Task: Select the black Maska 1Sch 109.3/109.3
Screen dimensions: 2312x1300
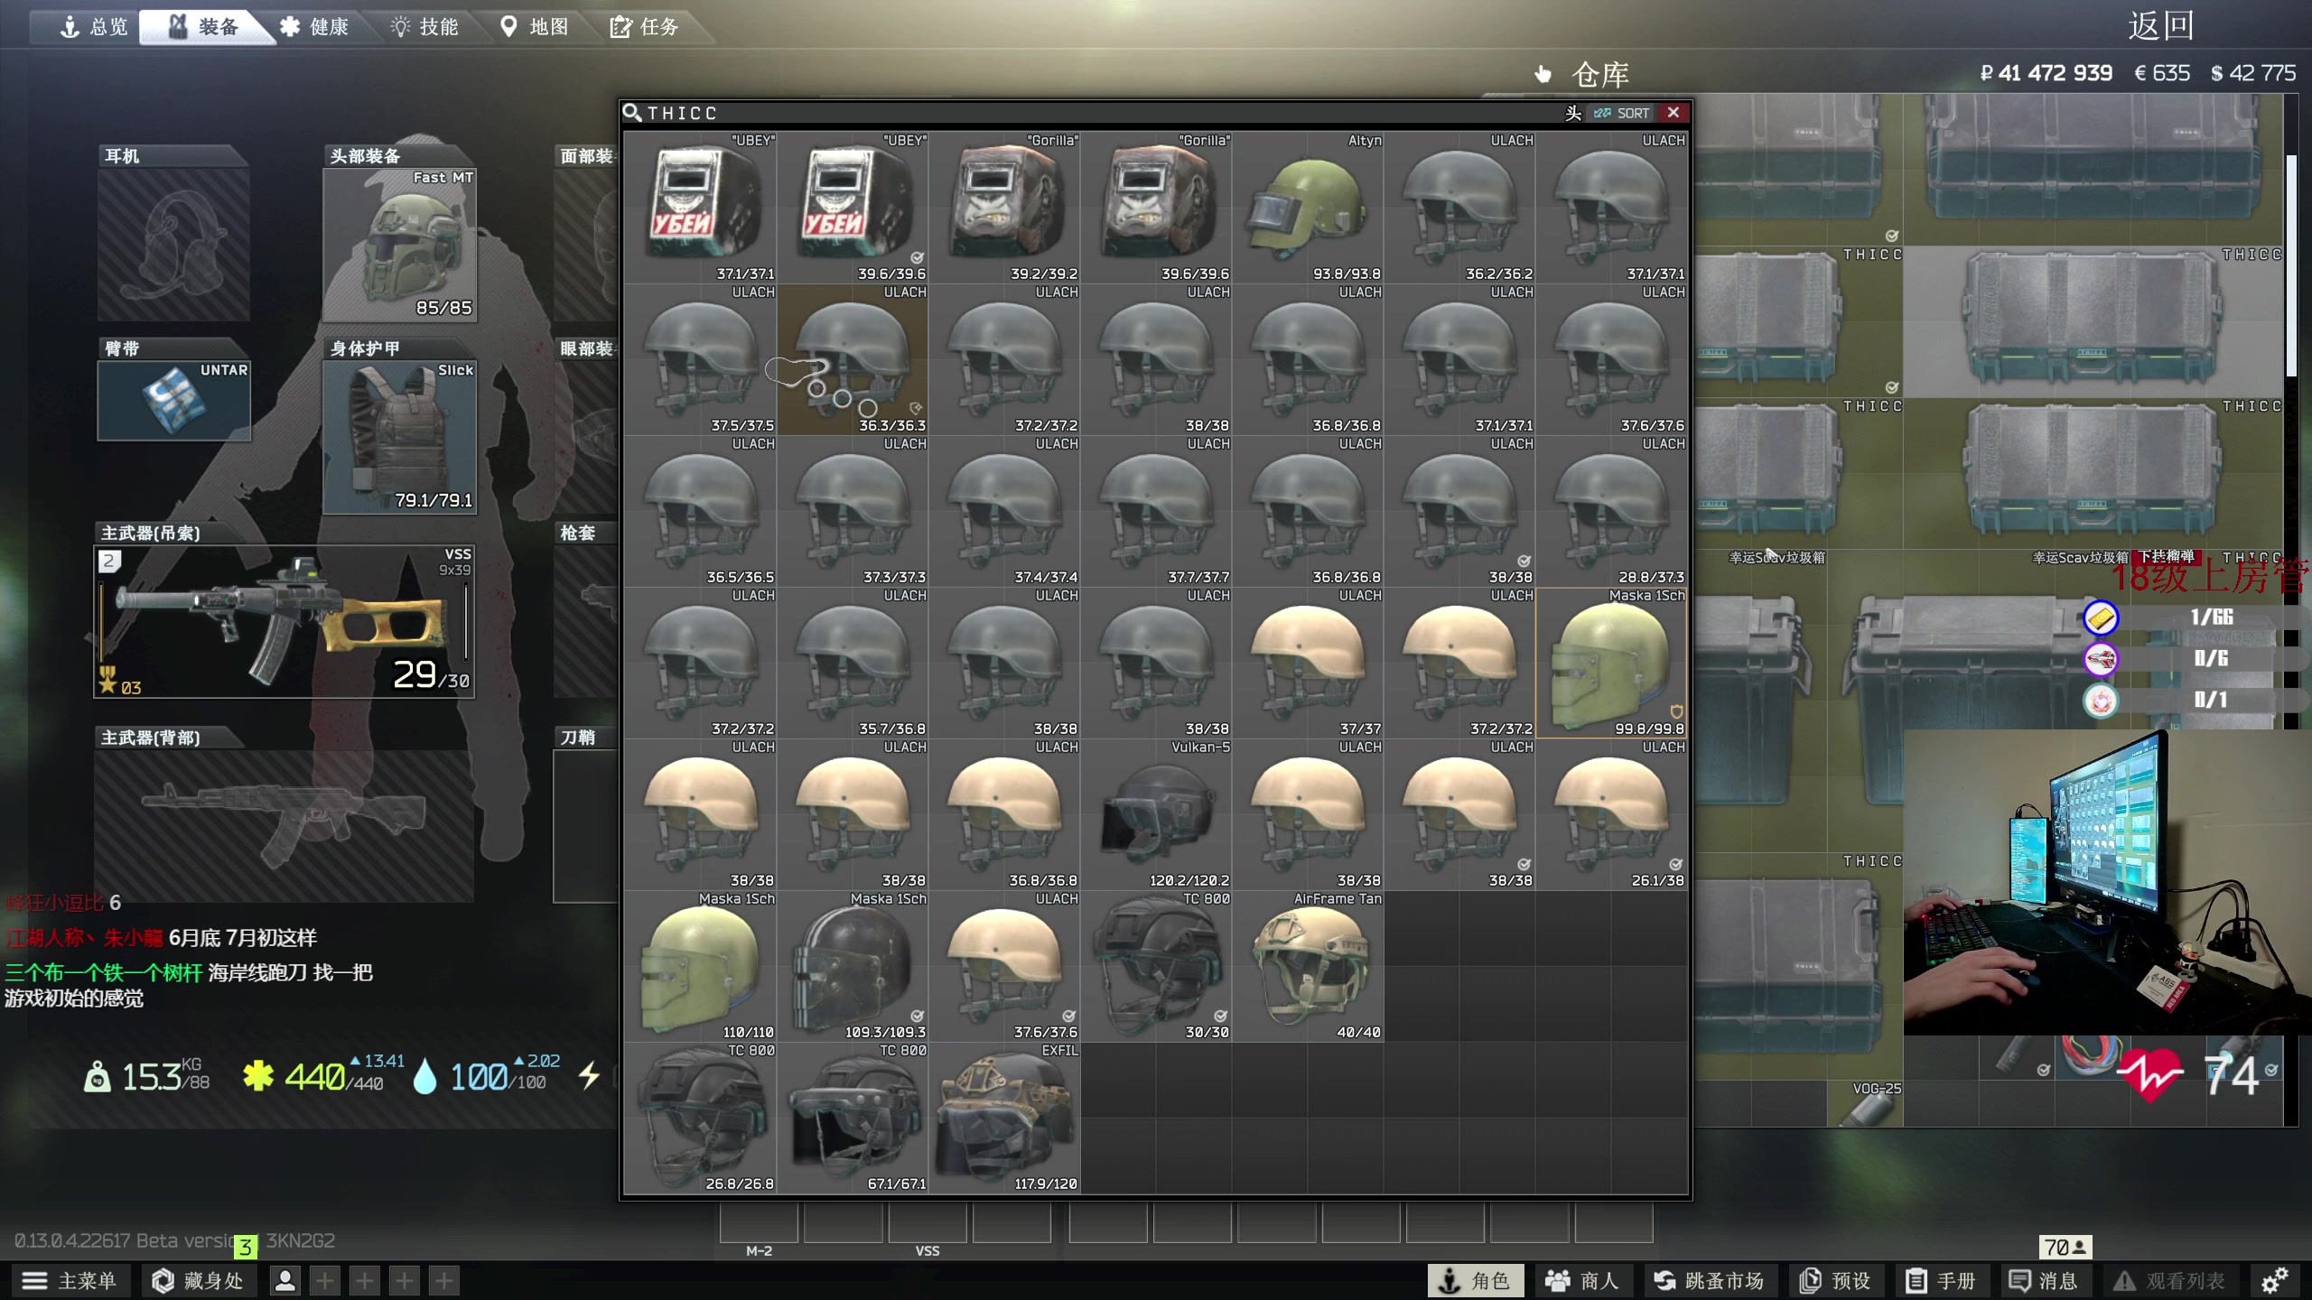Action: tap(853, 966)
